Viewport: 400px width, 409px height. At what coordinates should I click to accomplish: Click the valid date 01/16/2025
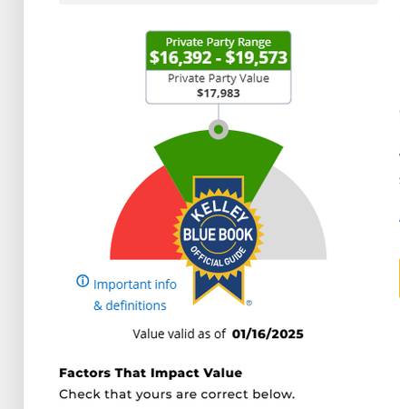268,334
